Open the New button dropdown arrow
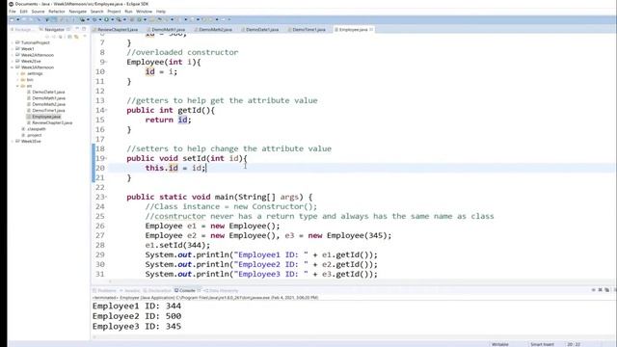The width and height of the screenshot is (617, 347). (18, 19)
